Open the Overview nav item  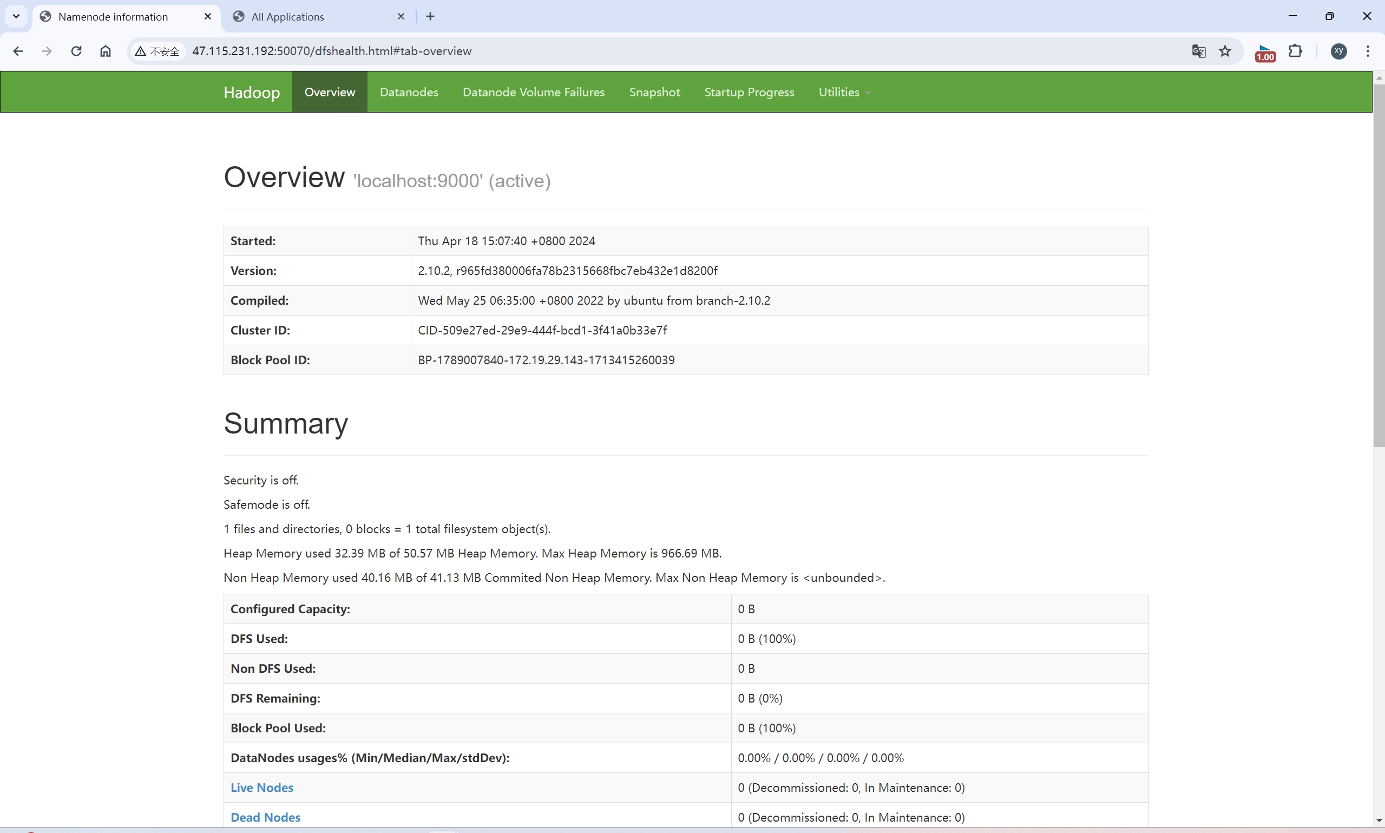tap(330, 92)
